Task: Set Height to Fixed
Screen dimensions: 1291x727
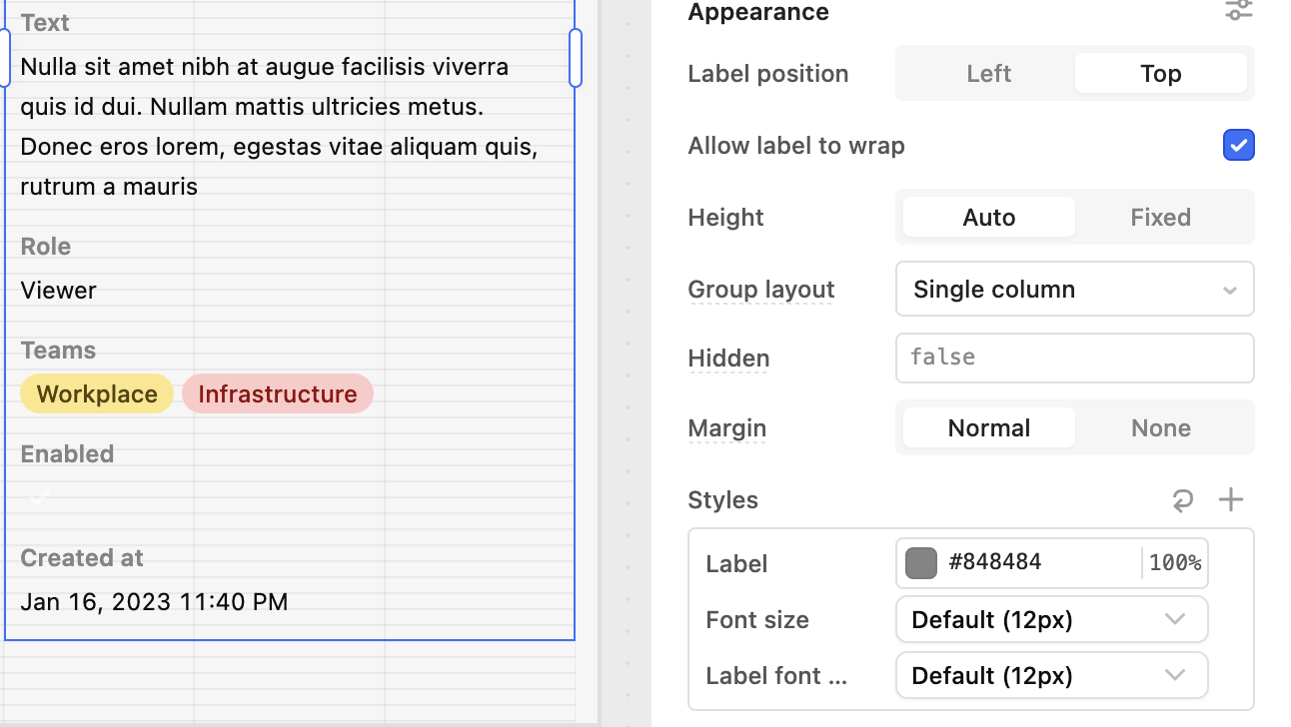Action: [1161, 217]
